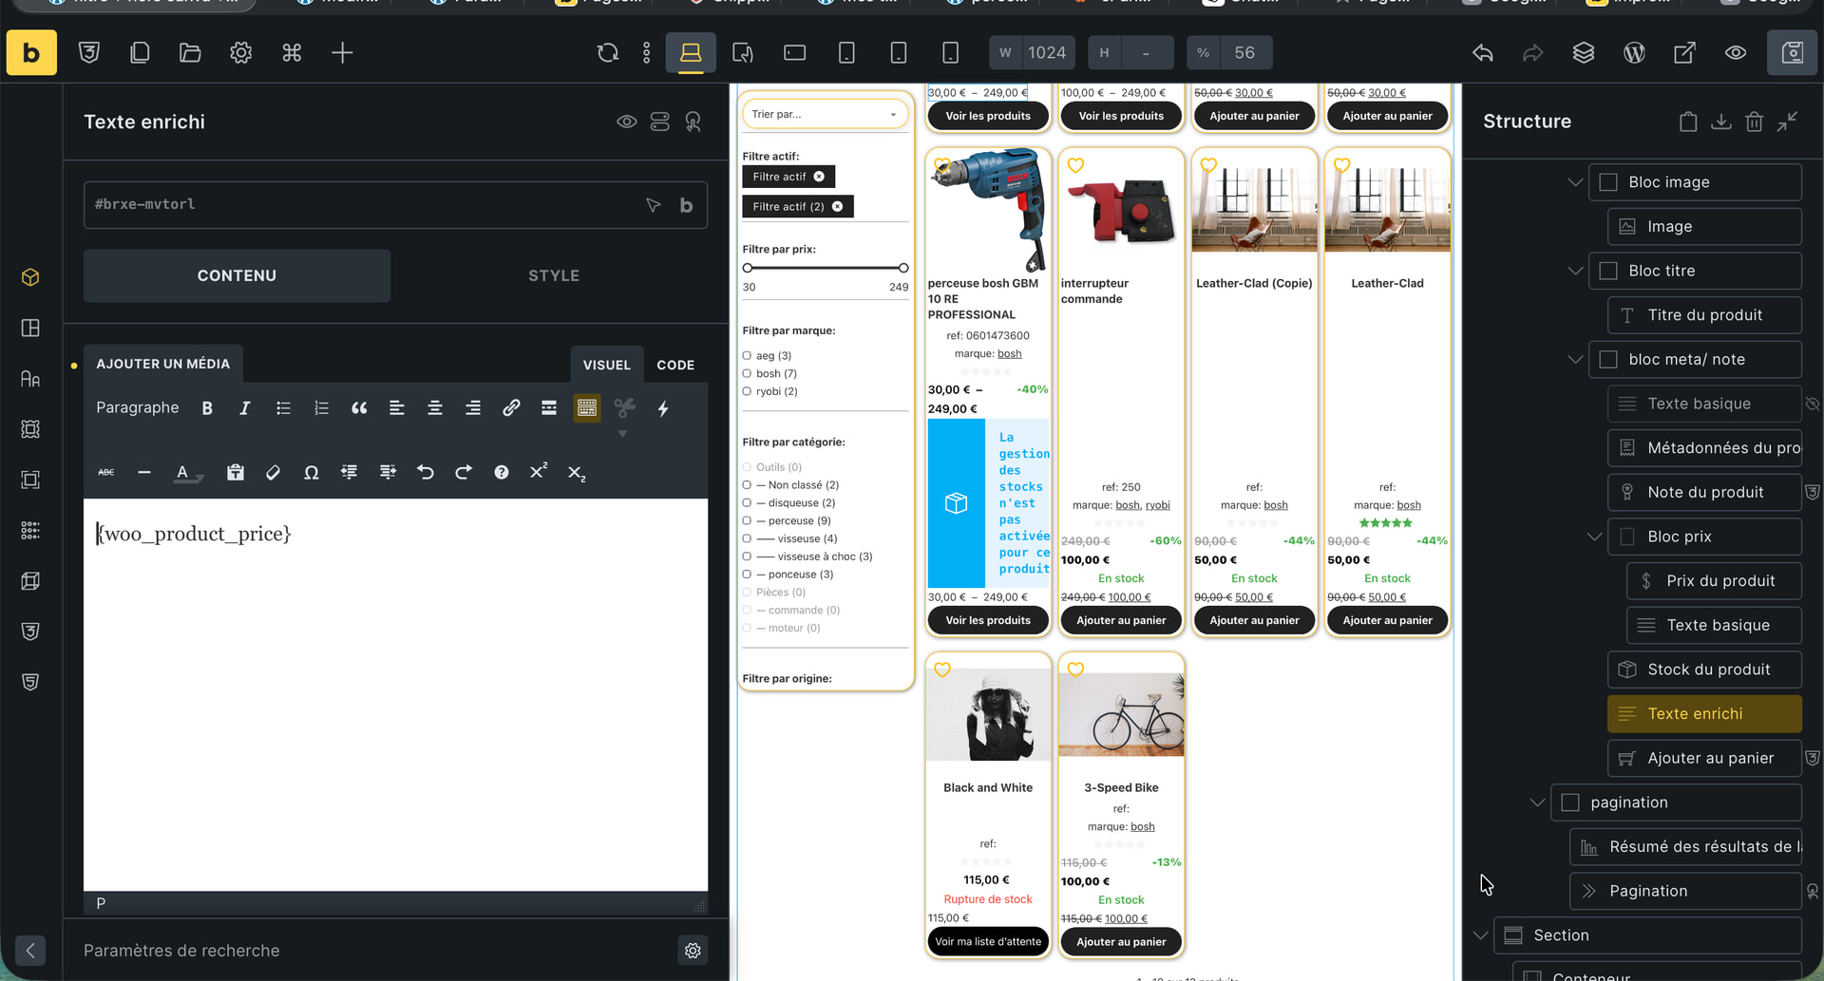Delete element using Structure trash icon

click(1754, 122)
